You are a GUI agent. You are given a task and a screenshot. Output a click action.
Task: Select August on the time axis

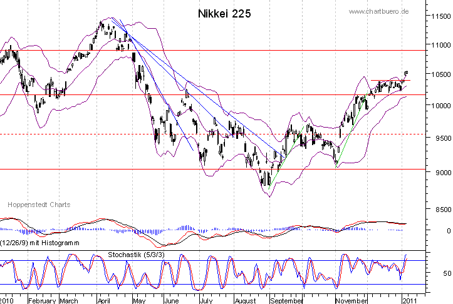245,300
